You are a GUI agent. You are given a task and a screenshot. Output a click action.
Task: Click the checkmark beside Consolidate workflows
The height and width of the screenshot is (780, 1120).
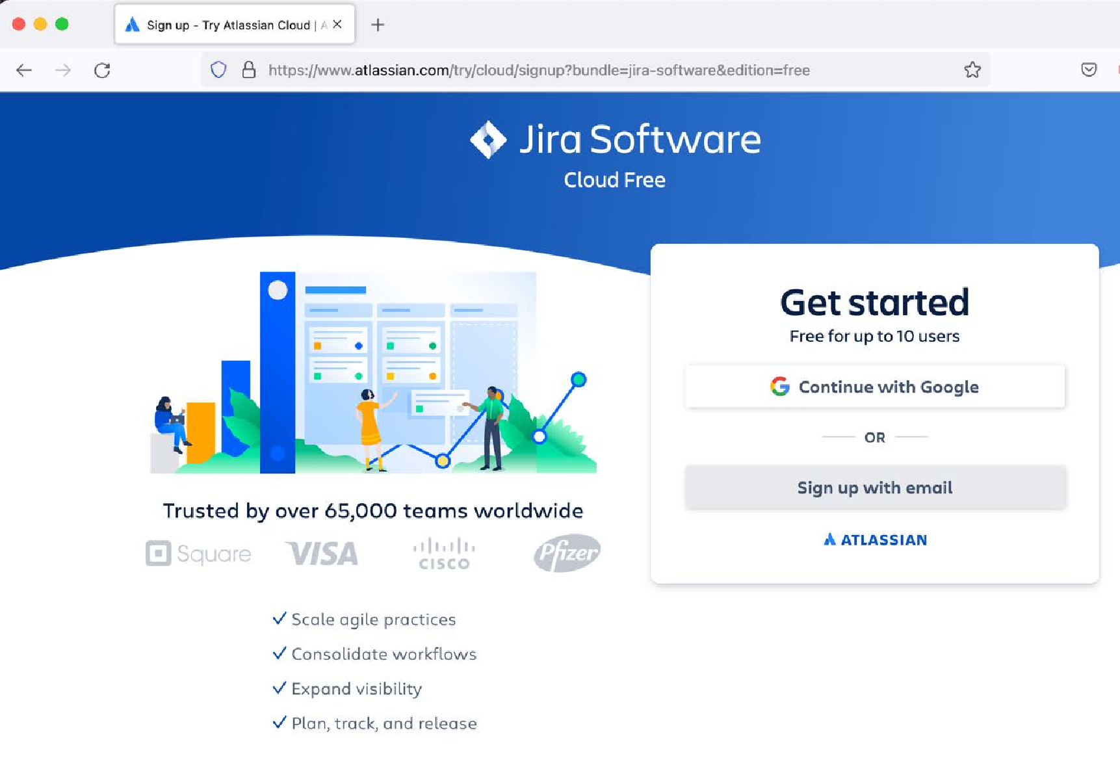coord(280,653)
